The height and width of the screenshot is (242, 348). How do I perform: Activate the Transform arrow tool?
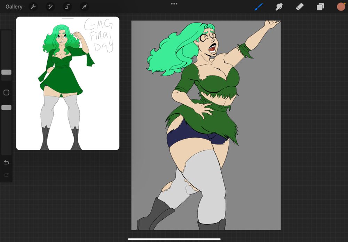pyautogui.click(x=84, y=7)
